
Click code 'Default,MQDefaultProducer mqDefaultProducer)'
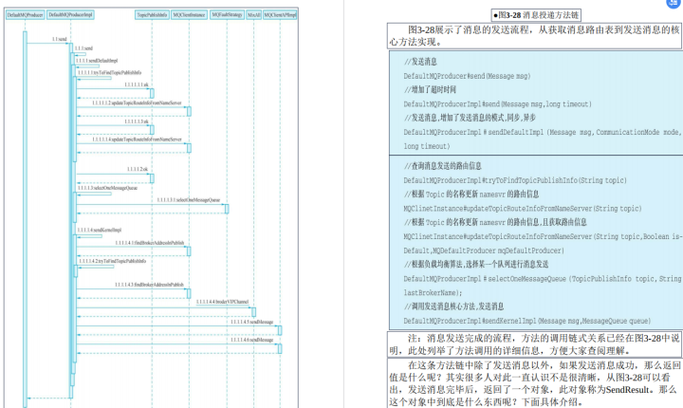tap(484, 250)
